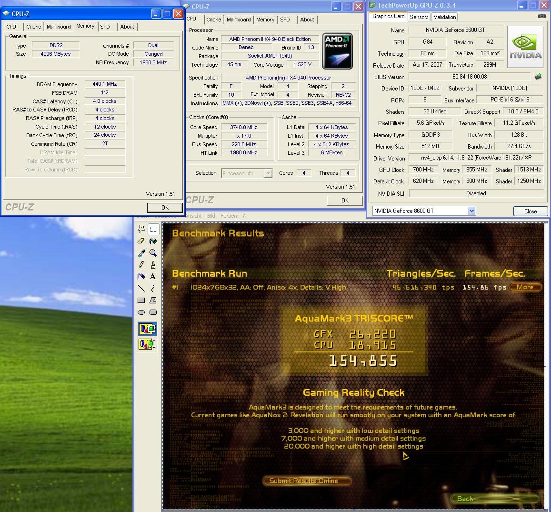Click the NB Frequency 1980.3 MHz value
Screen dimensions: 551x512
coord(153,62)
